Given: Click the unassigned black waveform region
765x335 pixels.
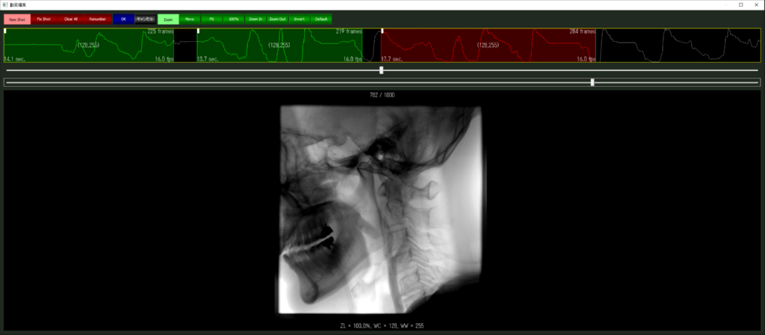Looking at the screenshot, I should [678, 46].
